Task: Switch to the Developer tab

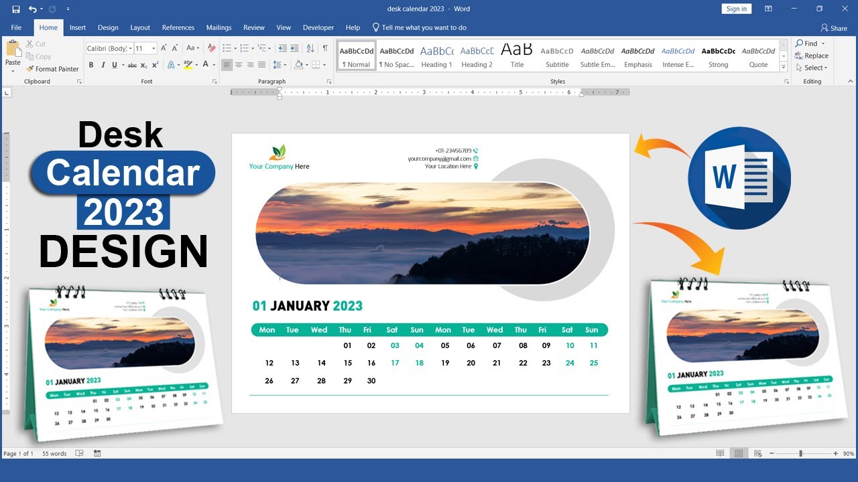Action: tap(318, 27)
